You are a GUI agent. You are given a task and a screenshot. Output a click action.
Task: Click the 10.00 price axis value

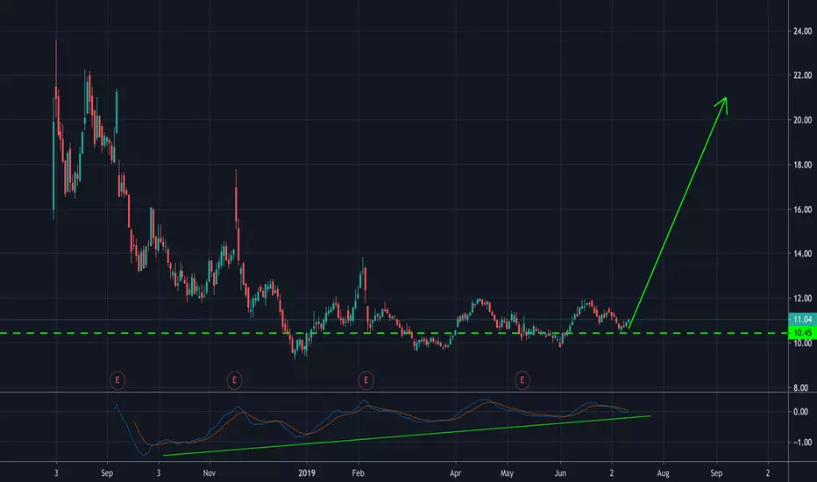pos(802,344)
